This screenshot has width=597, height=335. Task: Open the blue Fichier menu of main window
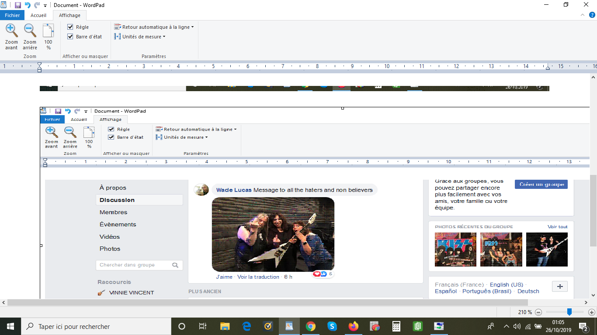pyautogui.click(x=12, y=15)
